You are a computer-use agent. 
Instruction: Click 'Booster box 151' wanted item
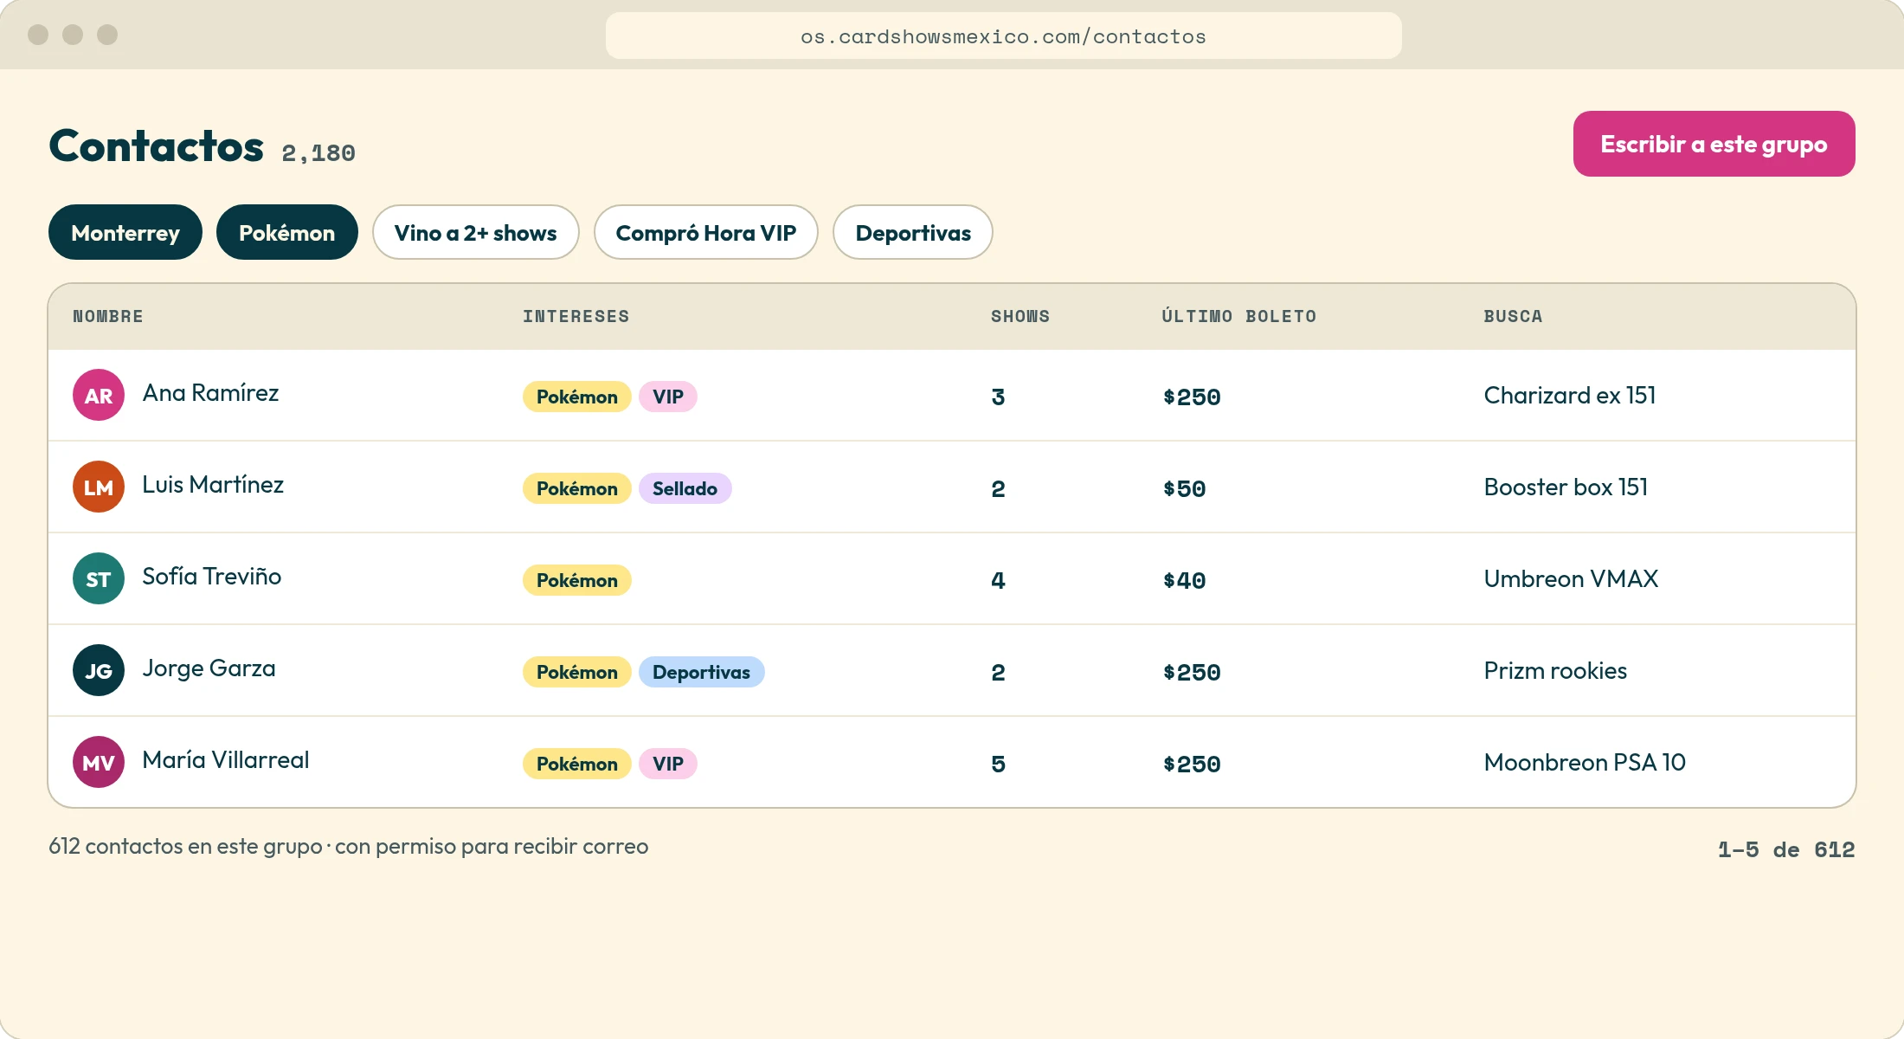coord(1566,487)
